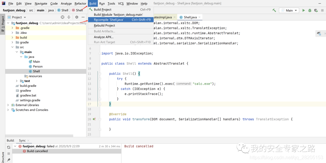Hide the Project tool window with minus icon

(x=83, y=17)
